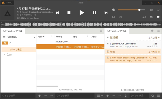The image size is (162, 99).
Task: Rate youtube_PDF Converter track with stars
Action: tap(152, 46)
